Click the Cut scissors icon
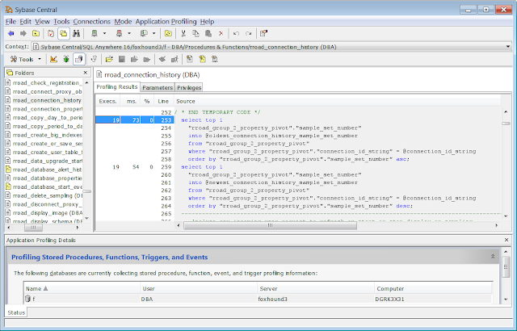This screenshot has height=331, width=517. click(183, 33)
